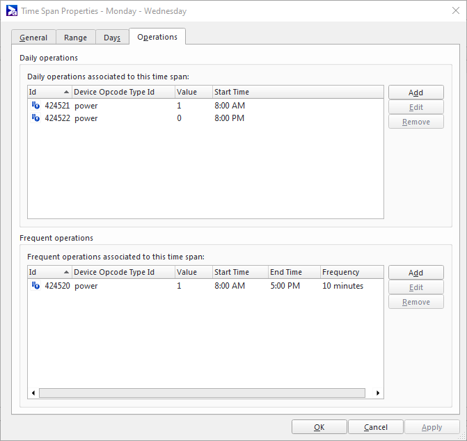
Task: Switch to the General tab
Action: [x=33, y=38]
